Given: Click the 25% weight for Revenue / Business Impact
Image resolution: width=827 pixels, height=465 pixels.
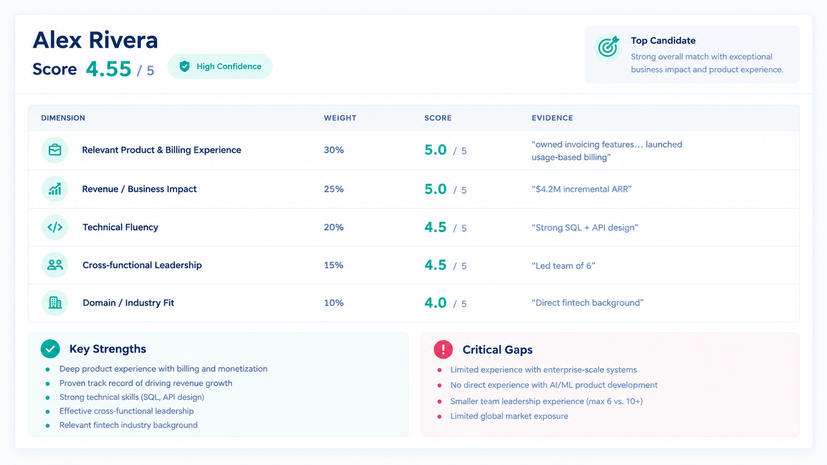Looking at the screenshot, I should (334, 189).
